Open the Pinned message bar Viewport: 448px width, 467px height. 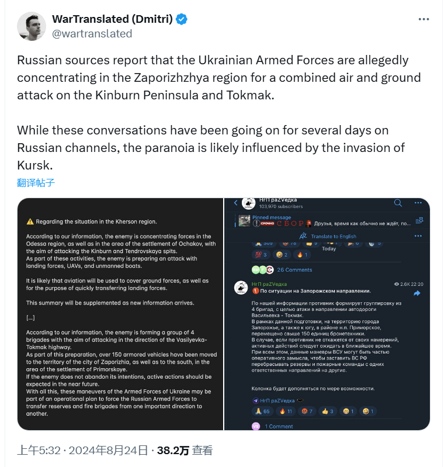(x=327, y=220)
